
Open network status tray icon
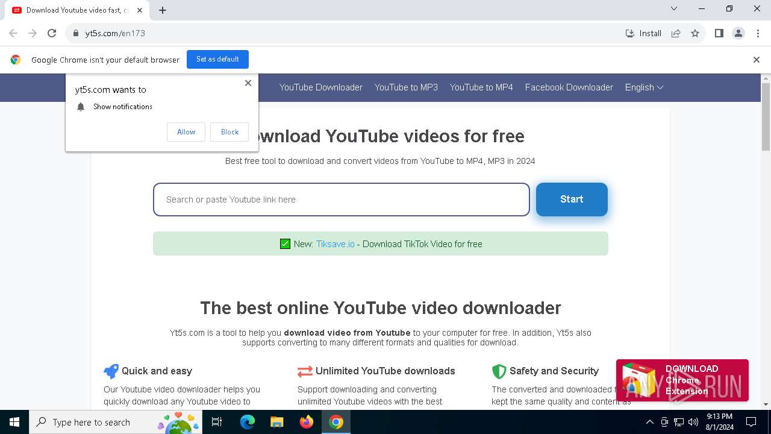coord(679,422)
